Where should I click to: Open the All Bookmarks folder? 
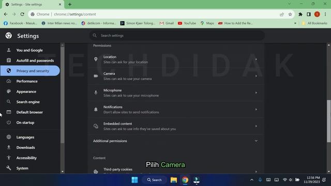tap(314, 23)
